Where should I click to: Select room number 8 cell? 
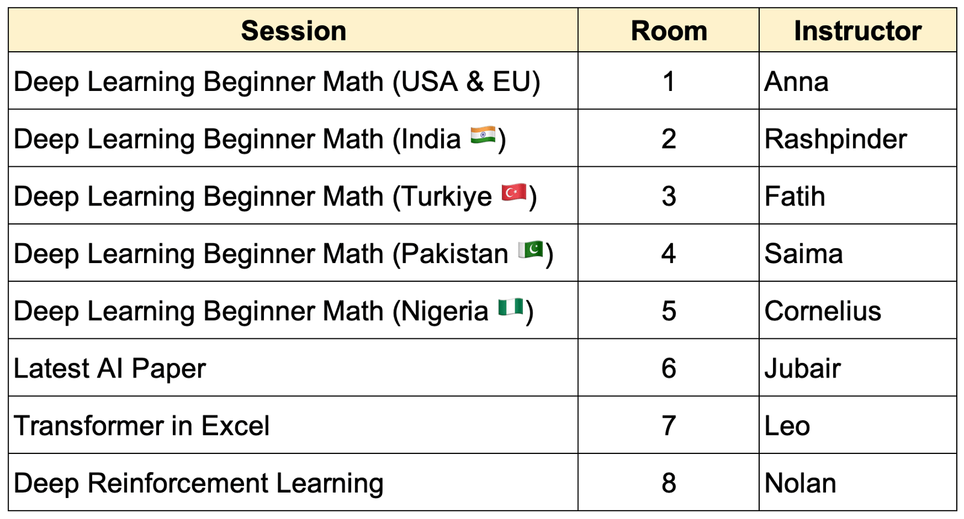coord(669,482)
